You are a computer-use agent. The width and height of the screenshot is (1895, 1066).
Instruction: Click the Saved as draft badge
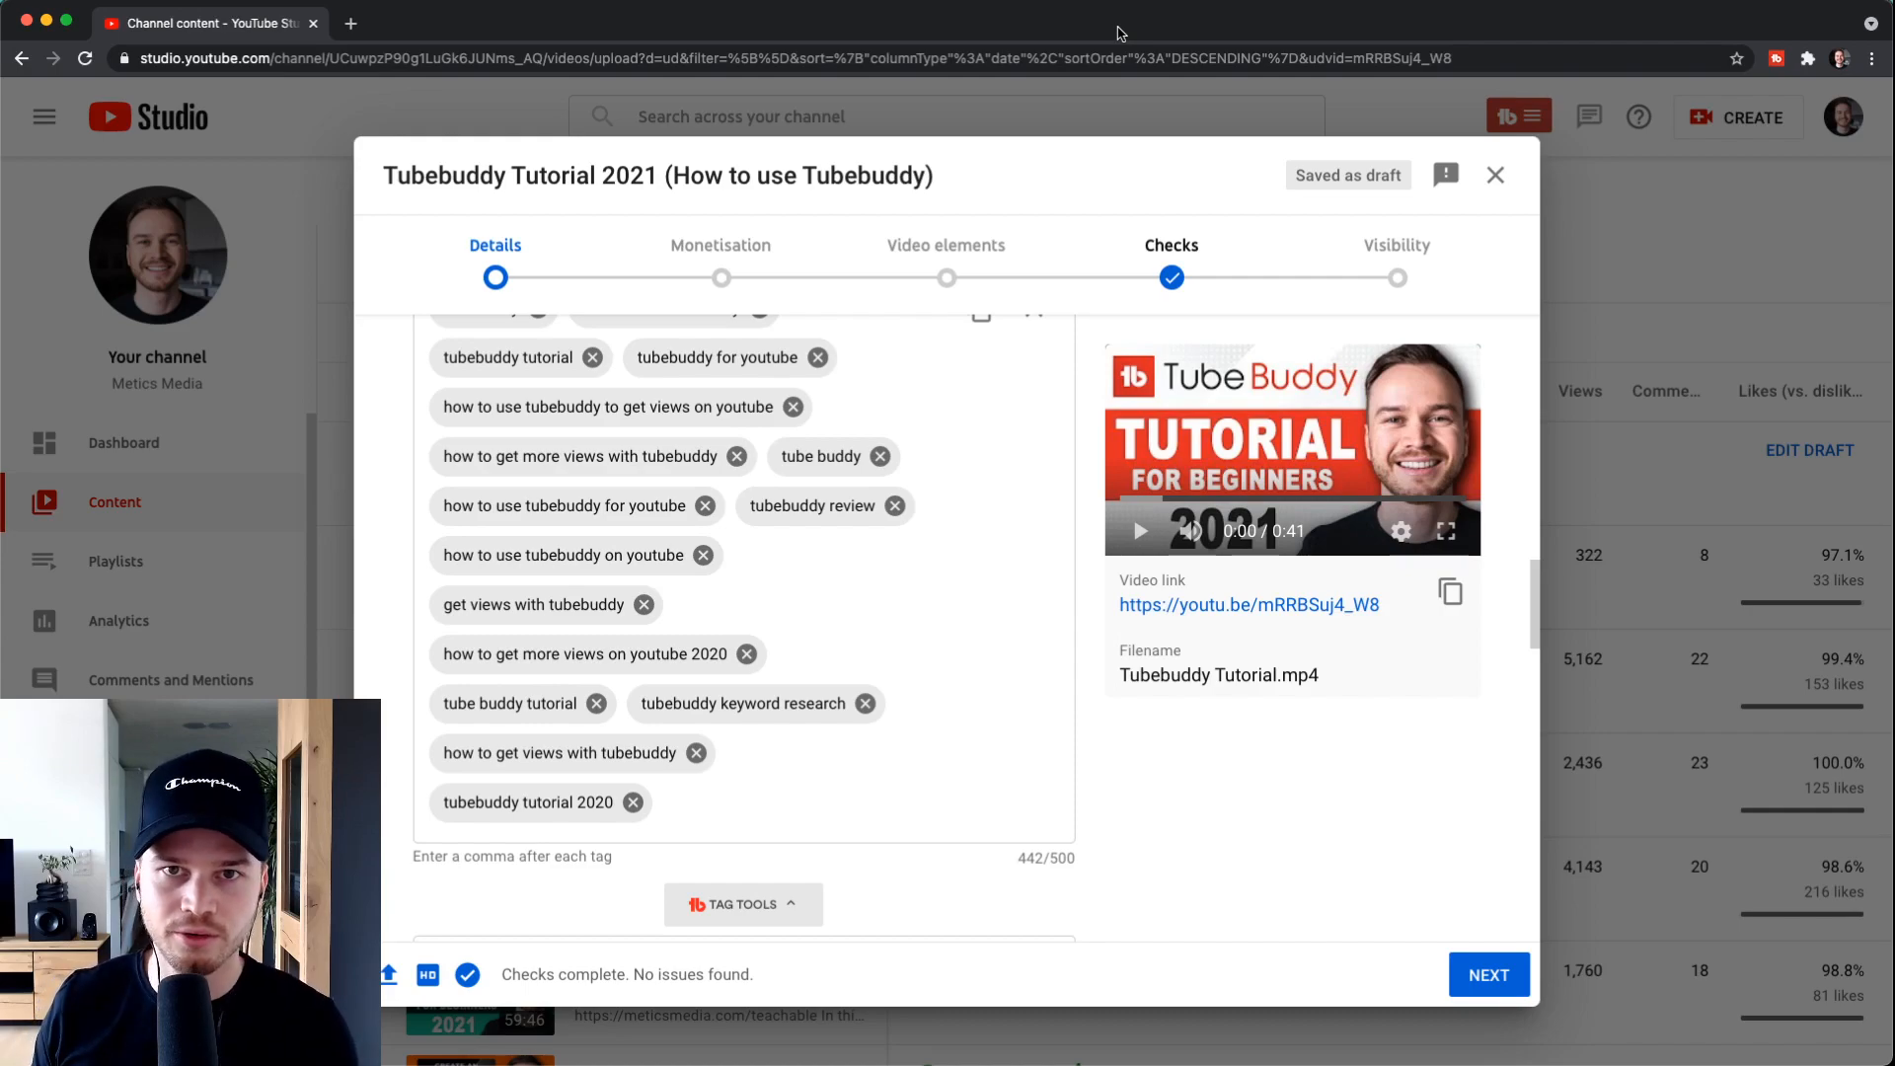pos(1347,175)
